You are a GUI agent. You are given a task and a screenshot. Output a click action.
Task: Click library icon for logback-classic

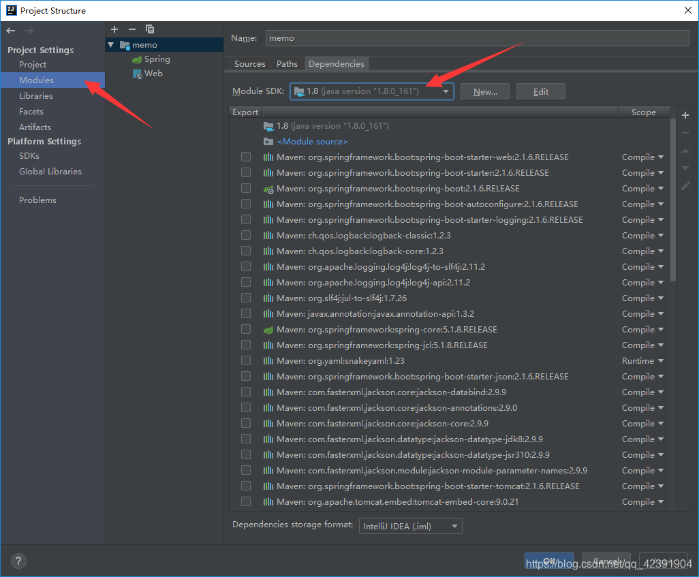[268, 236]
